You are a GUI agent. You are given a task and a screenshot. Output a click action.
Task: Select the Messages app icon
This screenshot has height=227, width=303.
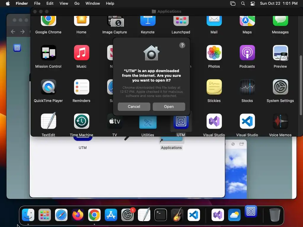click(281, 20)
